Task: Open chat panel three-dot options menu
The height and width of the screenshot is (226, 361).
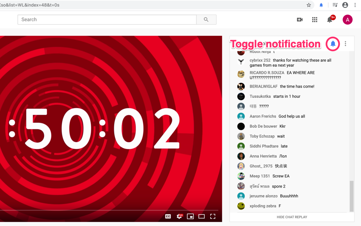Action: [x=345, y=44]
